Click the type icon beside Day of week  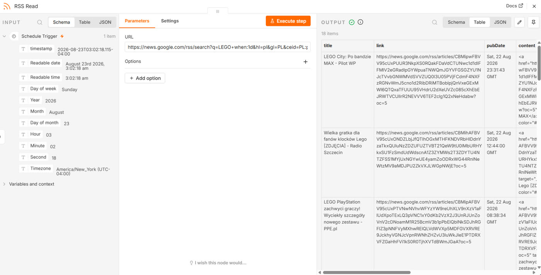click(24, 89)
